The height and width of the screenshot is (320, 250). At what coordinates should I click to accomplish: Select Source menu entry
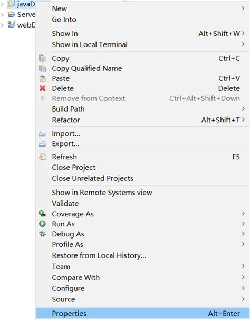142,299
